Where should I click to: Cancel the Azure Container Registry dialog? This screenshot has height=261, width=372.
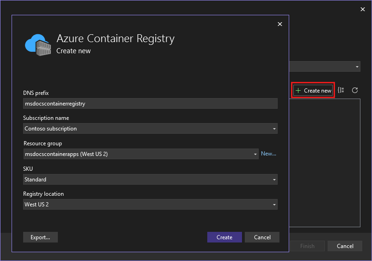tap(262, 237)
